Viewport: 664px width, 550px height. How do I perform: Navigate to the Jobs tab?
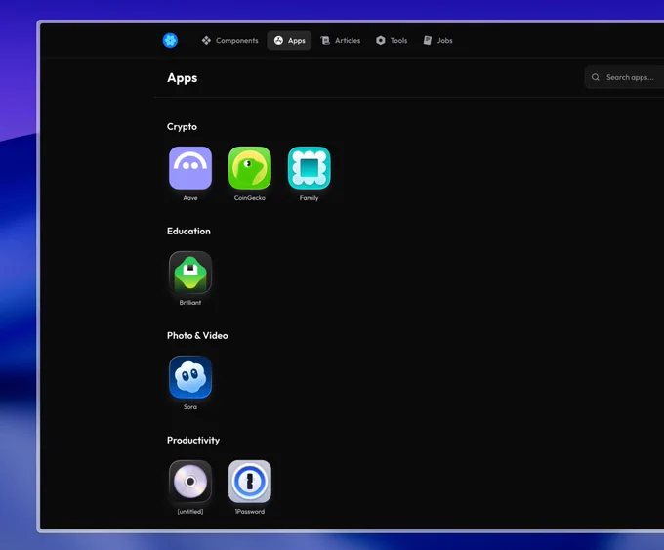(x=437, y=41)
